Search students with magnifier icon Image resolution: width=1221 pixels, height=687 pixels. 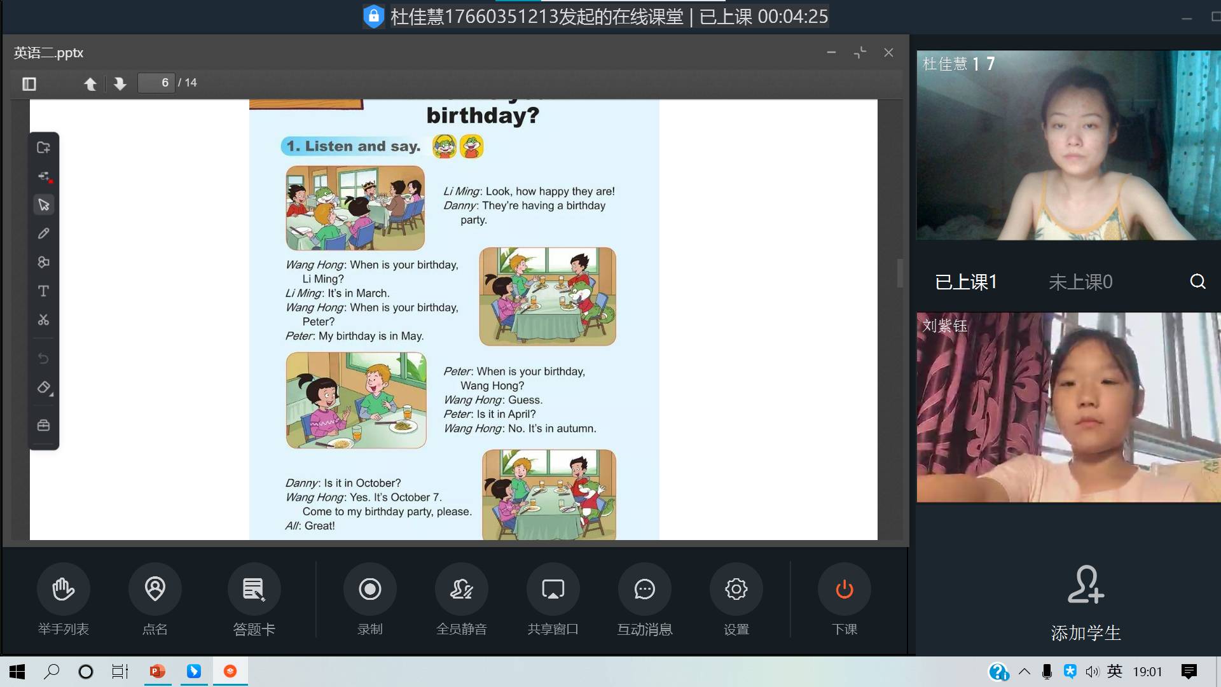point(1197,281)
